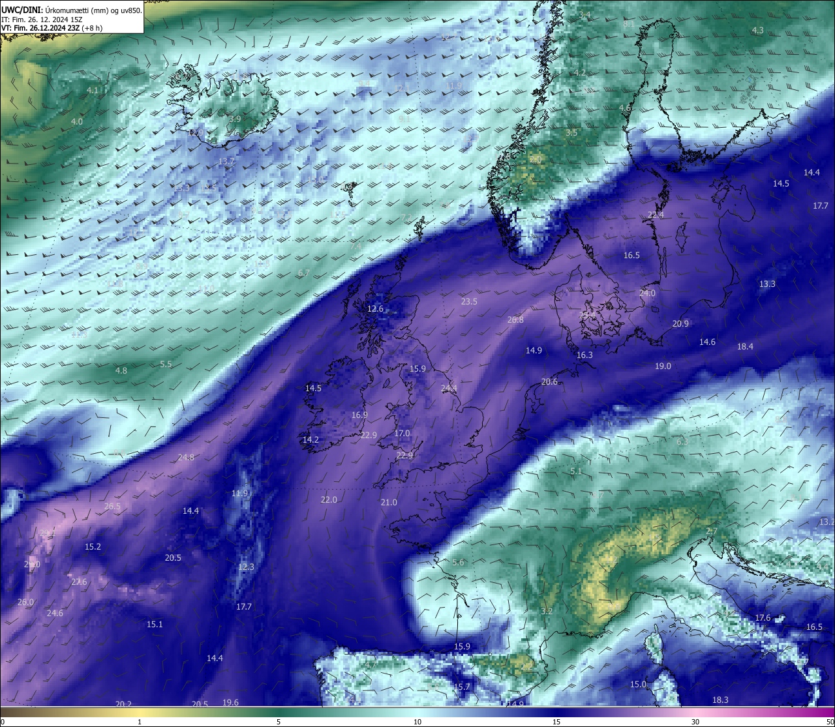Click the 13.2 value at the right edge

[x=827, y=522]
